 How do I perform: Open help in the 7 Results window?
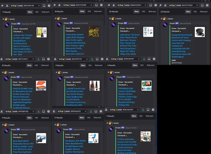click(153, 110)
